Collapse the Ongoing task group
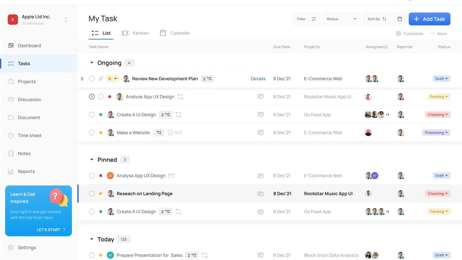462x260 pixels. (92, 63)
